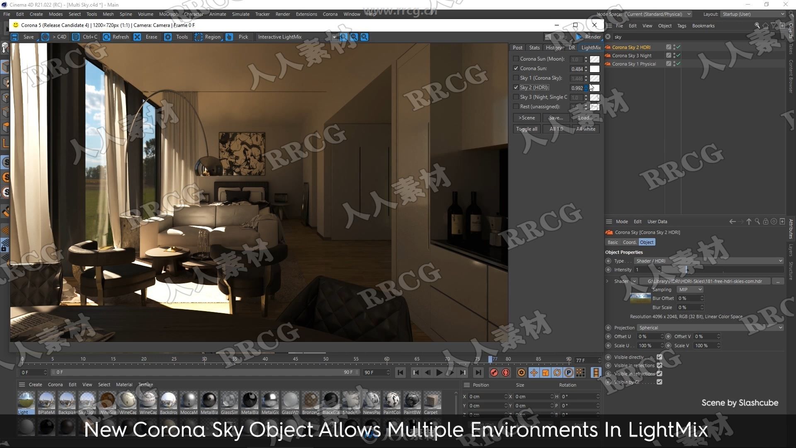Open the Layout Startup (User) dropdown

coord(753,14)
